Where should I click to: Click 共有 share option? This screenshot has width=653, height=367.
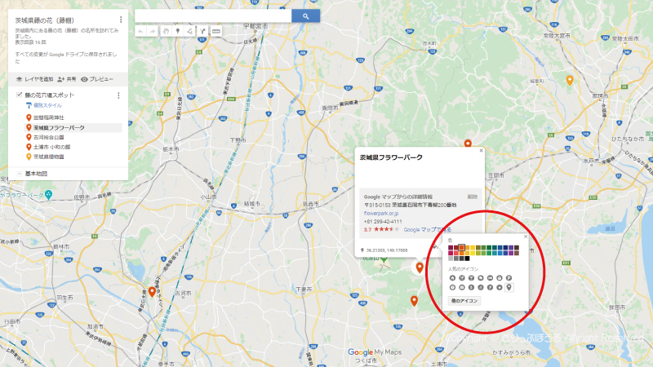coord(67,79)
